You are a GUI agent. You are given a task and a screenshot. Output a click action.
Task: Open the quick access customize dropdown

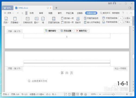click(x=22, y=13)
